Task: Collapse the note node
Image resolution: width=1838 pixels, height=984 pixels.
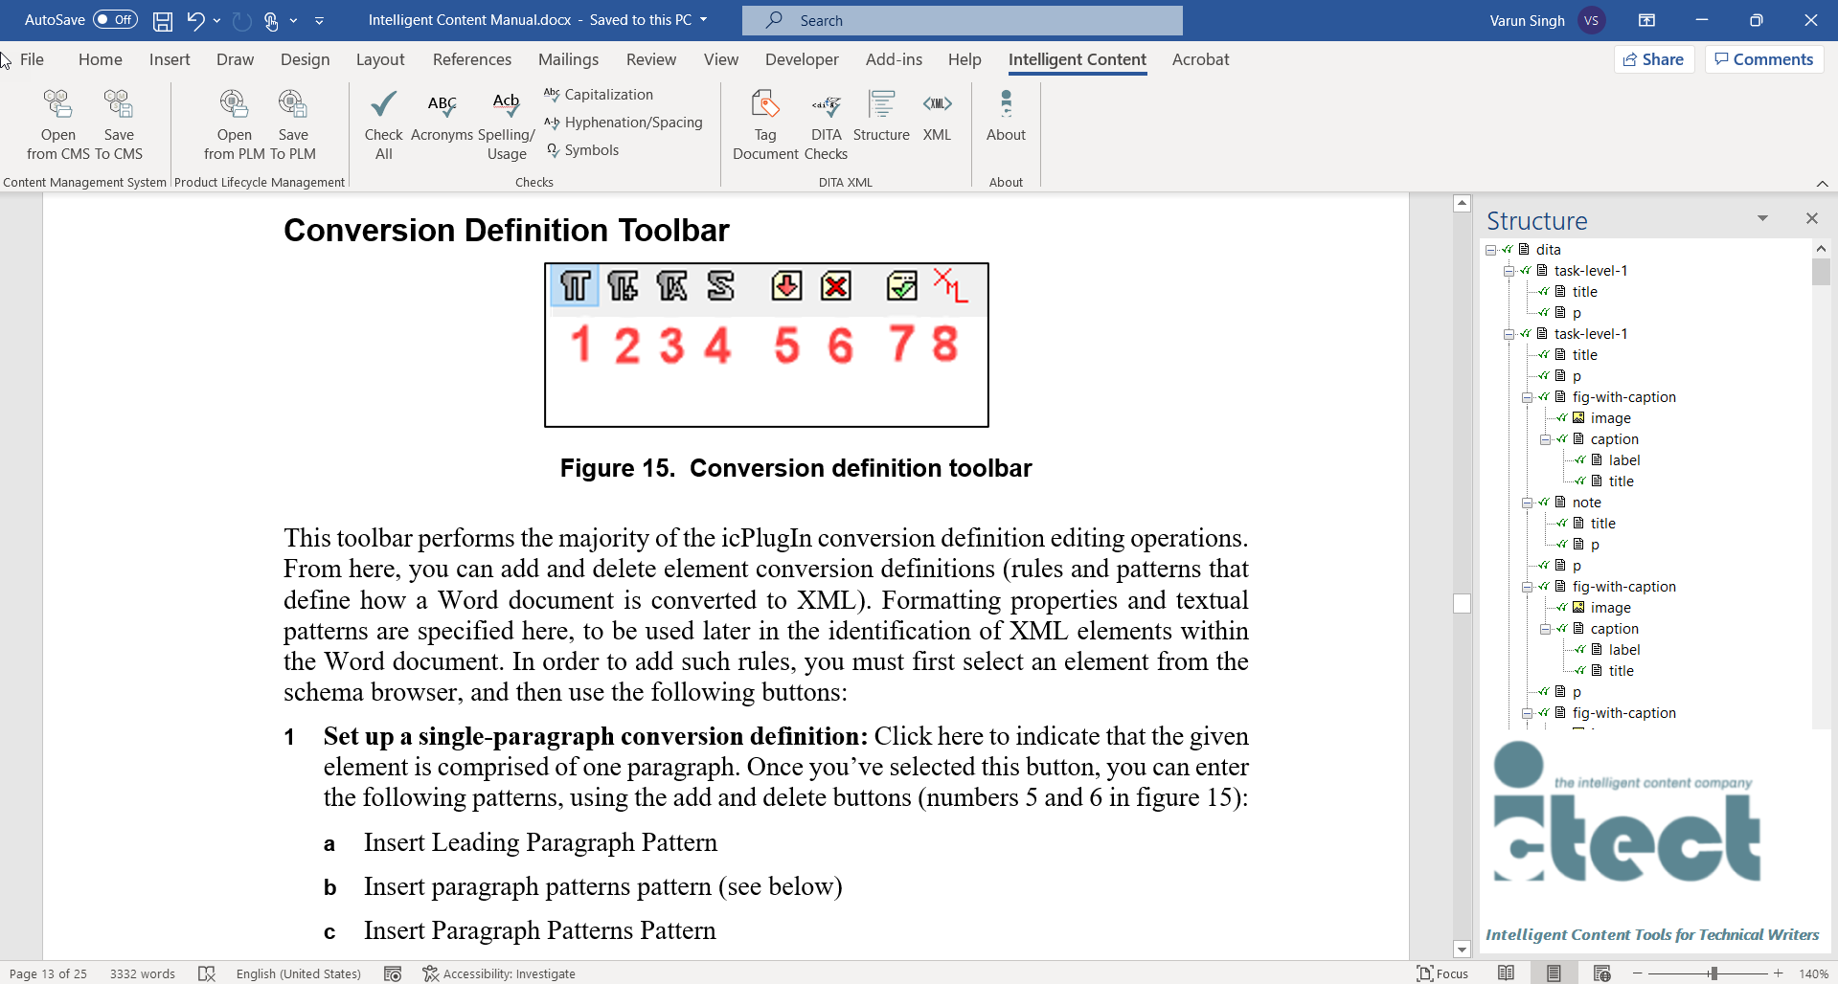Action: (1528, 503)
